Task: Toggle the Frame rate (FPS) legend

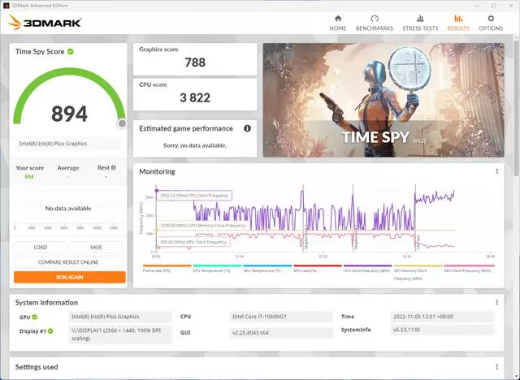Action: [167, 268]
